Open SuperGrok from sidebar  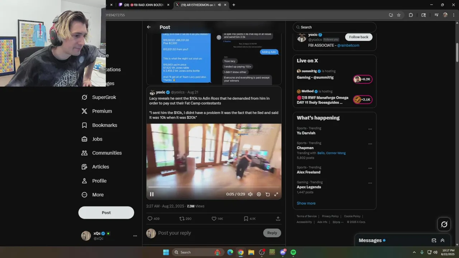(x=99, y=97)
